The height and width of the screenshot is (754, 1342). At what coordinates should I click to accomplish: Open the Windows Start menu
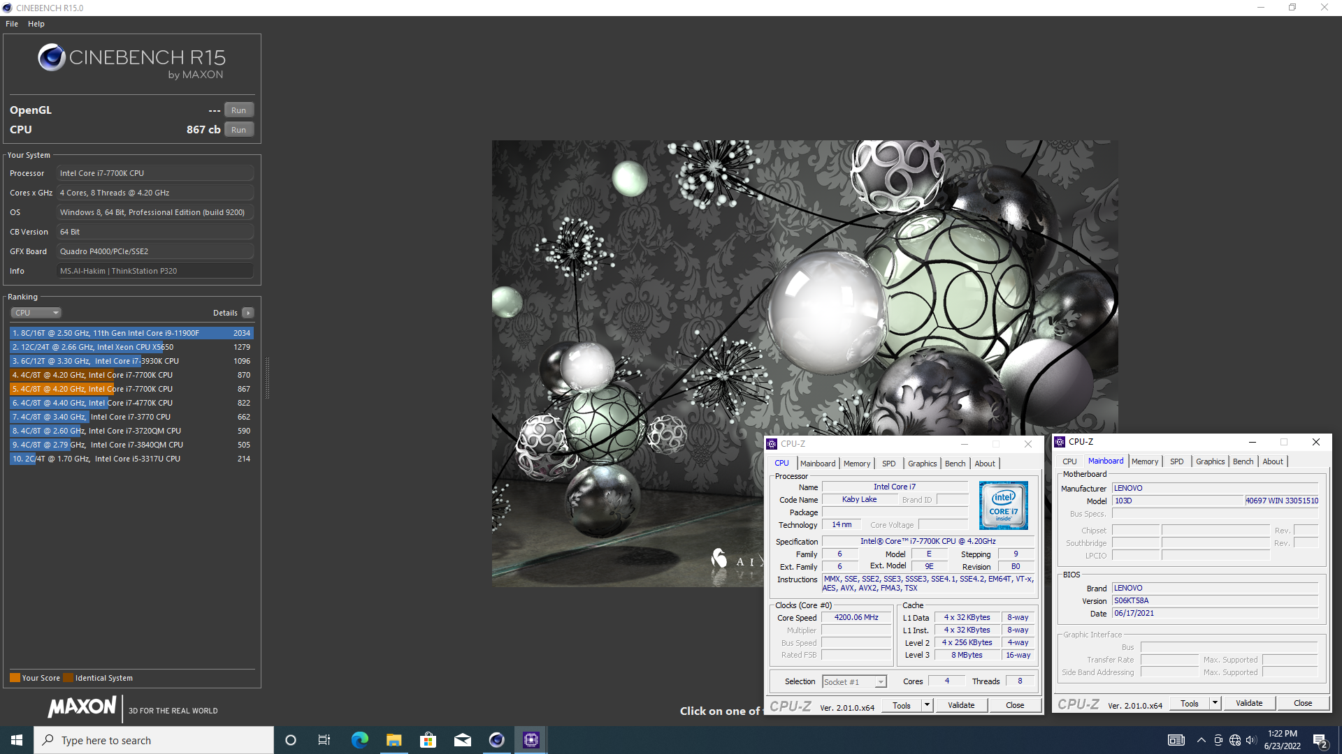17,740
